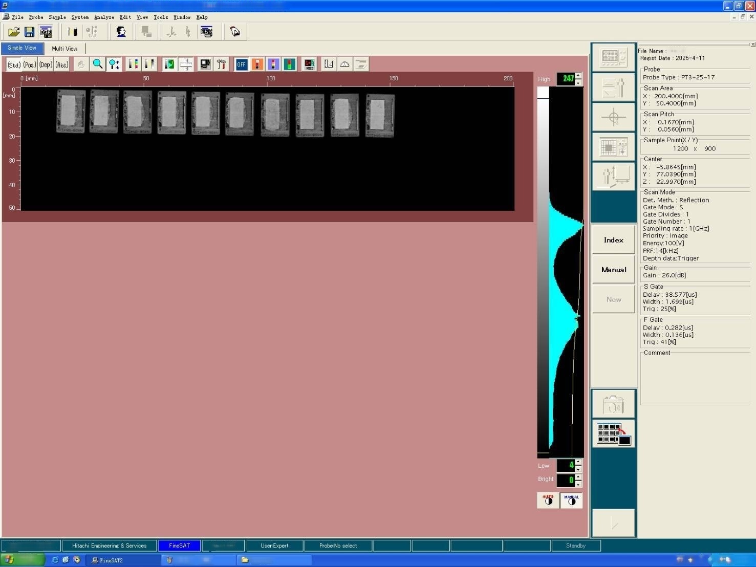Select the protractor angle measurement tool
Screen dimensions: 756x567
pos(345,64)
